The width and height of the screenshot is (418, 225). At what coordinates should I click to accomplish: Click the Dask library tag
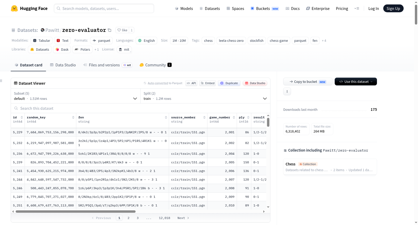(x=62, y=49)
